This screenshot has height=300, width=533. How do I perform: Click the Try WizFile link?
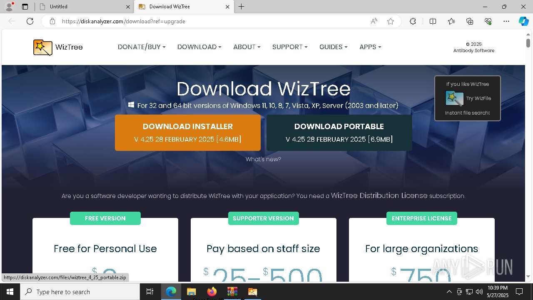click(478, 98)
